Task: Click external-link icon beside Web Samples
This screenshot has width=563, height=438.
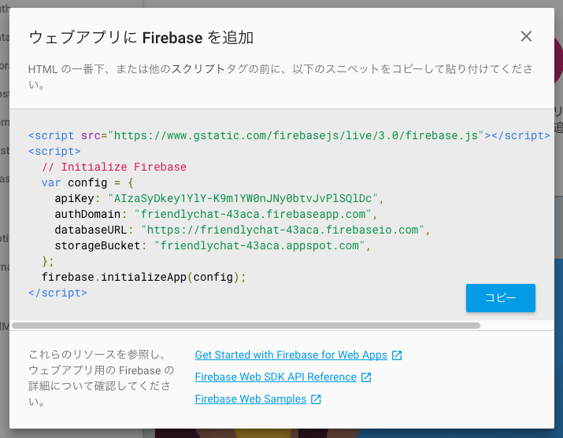Action: point(316,399)
